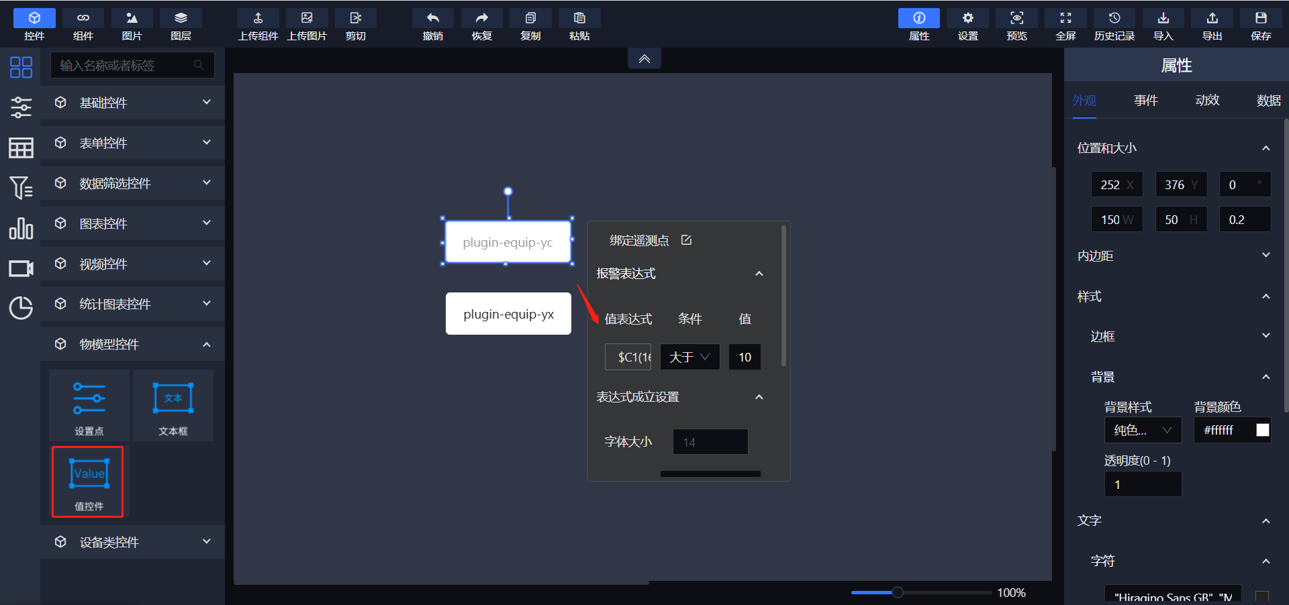This screenshot has width=1289, height=605.
Task: Expand the 设备类控件 category
Action: pyautogui.click(x=133, y=542)
